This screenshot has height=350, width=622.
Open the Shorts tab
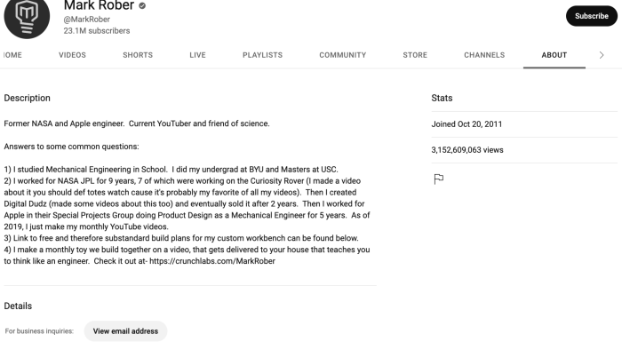[x=138, y=55]
